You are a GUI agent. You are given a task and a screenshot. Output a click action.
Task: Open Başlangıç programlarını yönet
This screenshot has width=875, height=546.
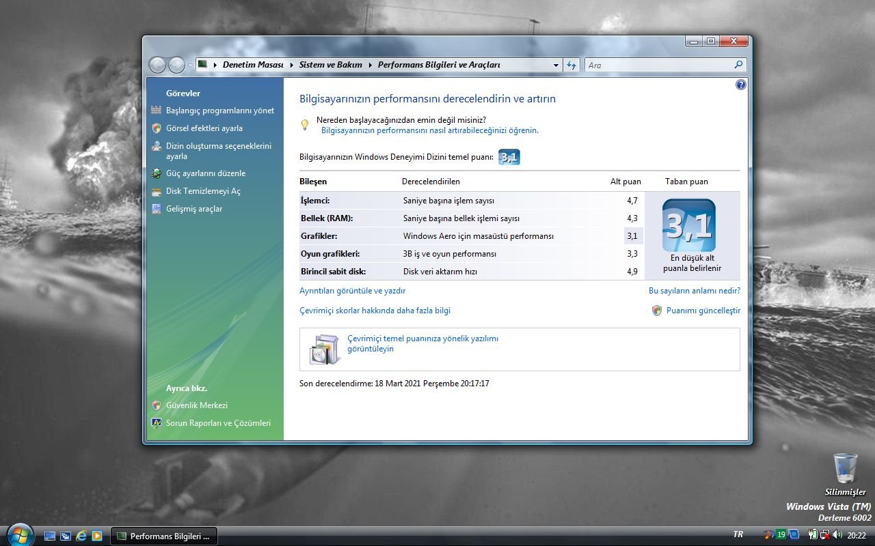(220, 111)
